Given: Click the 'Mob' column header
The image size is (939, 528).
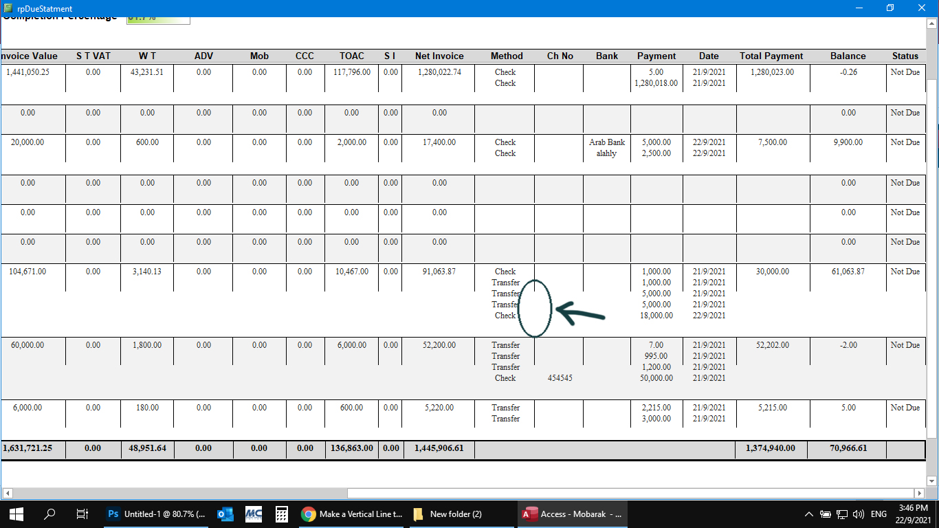Looking at the screenshot, I should tap(259, 56).
